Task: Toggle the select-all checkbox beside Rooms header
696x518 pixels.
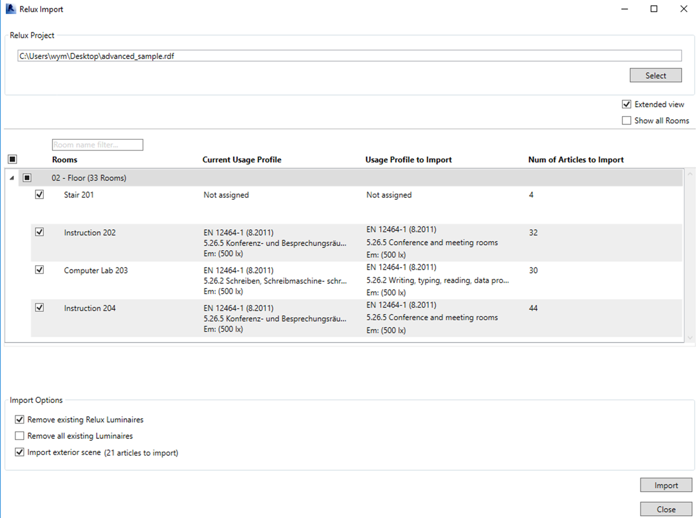Action: click(12, 159)
